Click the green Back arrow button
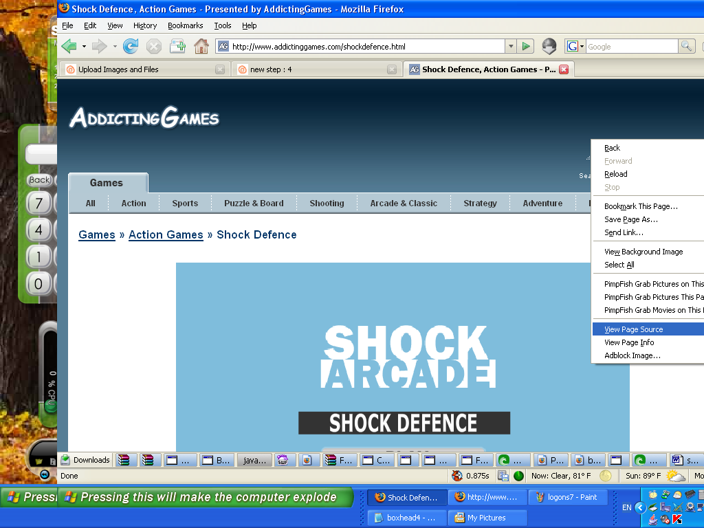704x528 pixels. pos(69,46)
